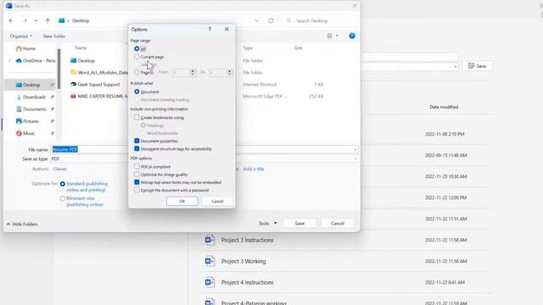Open Project 3 Working document

tap(244, 262)
